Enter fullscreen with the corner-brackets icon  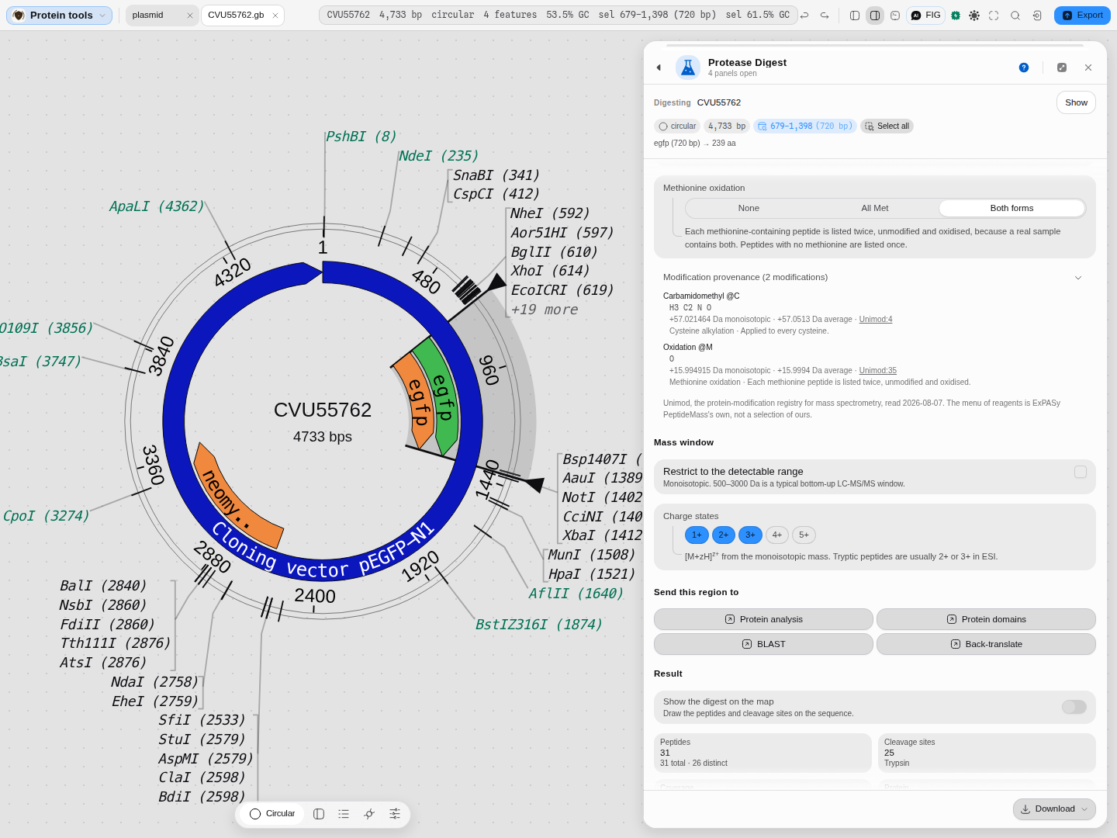click(x=994, y=16)
